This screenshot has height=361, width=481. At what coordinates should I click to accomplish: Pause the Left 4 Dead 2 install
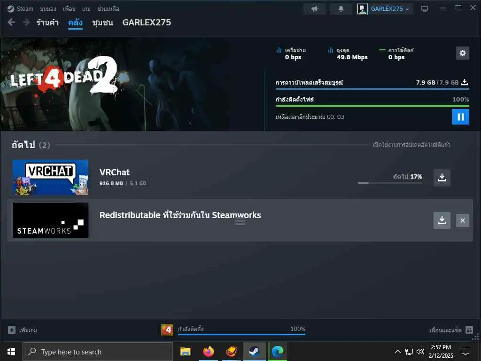tap(460, 117)
